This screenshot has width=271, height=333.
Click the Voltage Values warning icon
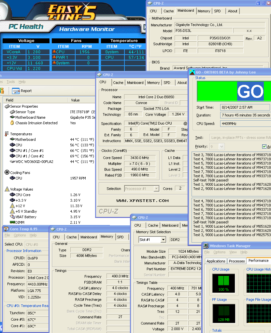[x=7, y=189]
